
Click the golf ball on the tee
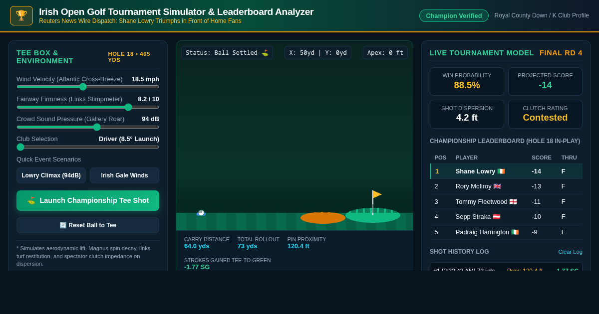click(x=201, y=213)
